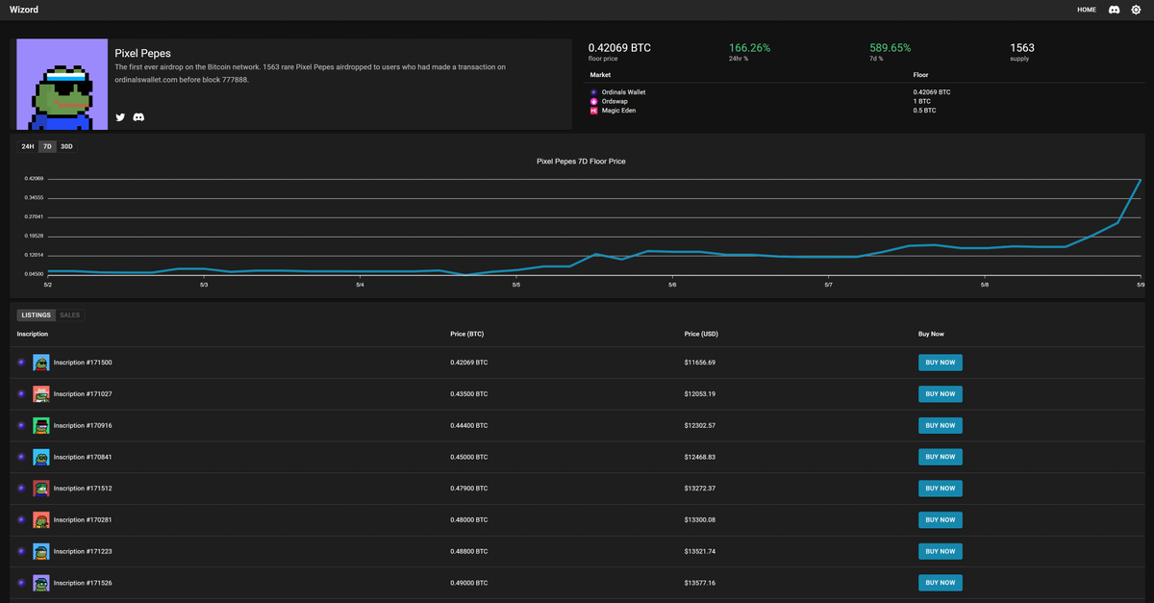Buy Inscription #171223 with Buy Now
The image size is (1154, 603).
[x=941, y=551]
